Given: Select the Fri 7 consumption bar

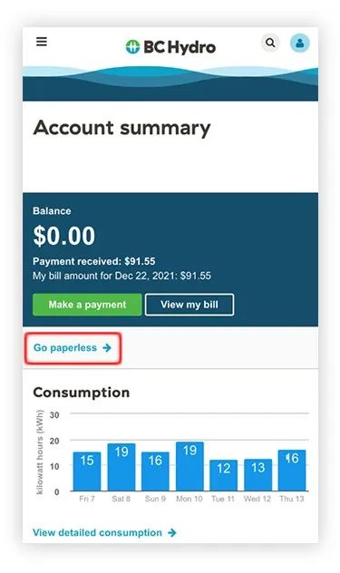Looking at the screenshot, I should (87, 471).
